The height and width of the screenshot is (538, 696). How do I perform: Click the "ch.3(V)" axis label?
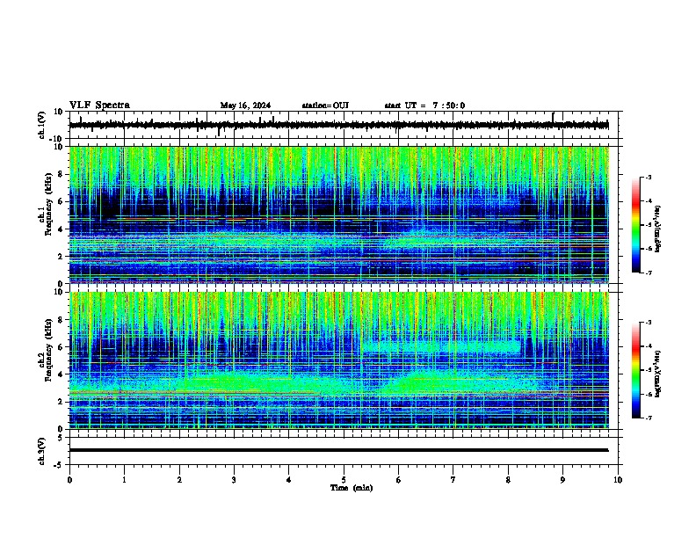point(42,451)
